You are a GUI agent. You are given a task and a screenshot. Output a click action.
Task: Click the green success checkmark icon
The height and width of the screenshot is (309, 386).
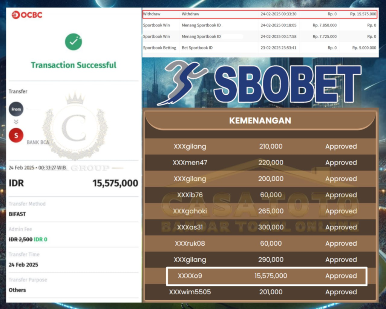pyautogui.click(x=73, y=42)
